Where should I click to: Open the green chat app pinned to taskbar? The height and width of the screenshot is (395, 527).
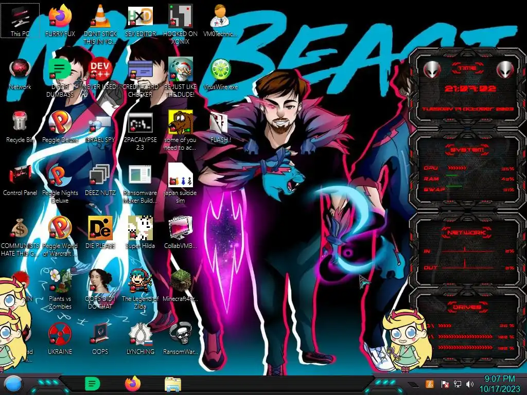pos(92,384)
